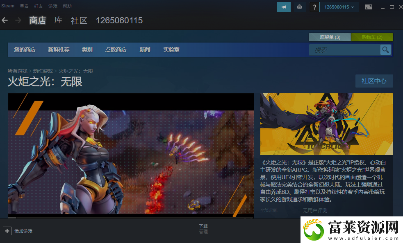
Task: Click 无用户评测 review text
Action: click(315, 210)
